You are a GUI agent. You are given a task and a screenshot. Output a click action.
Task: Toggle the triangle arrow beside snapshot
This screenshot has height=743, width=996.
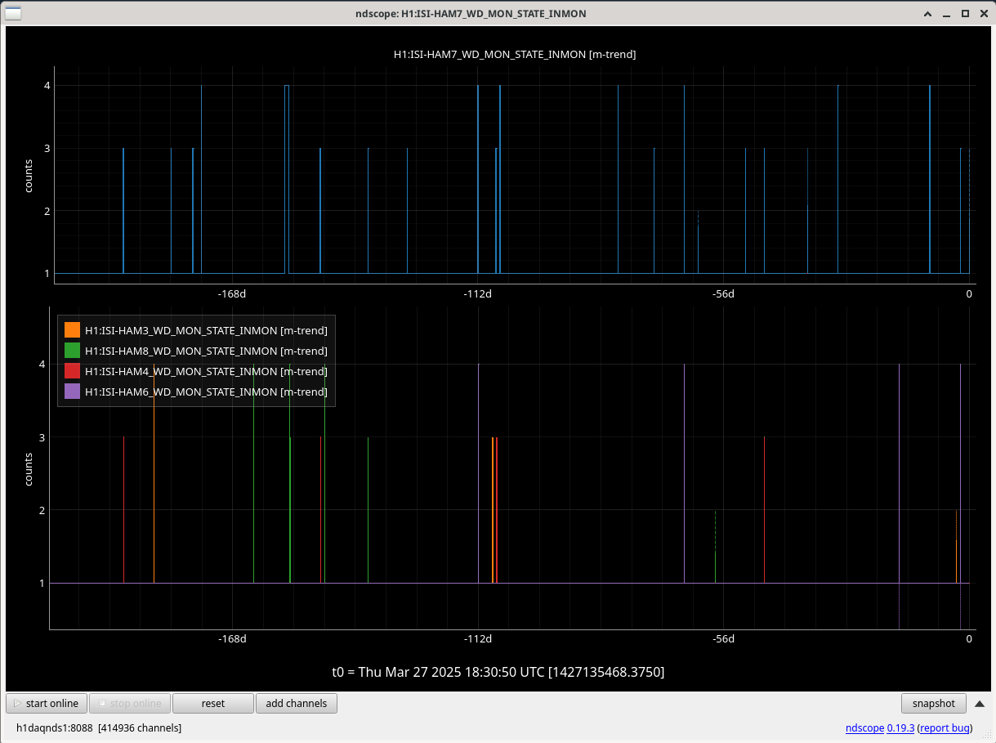980,703
